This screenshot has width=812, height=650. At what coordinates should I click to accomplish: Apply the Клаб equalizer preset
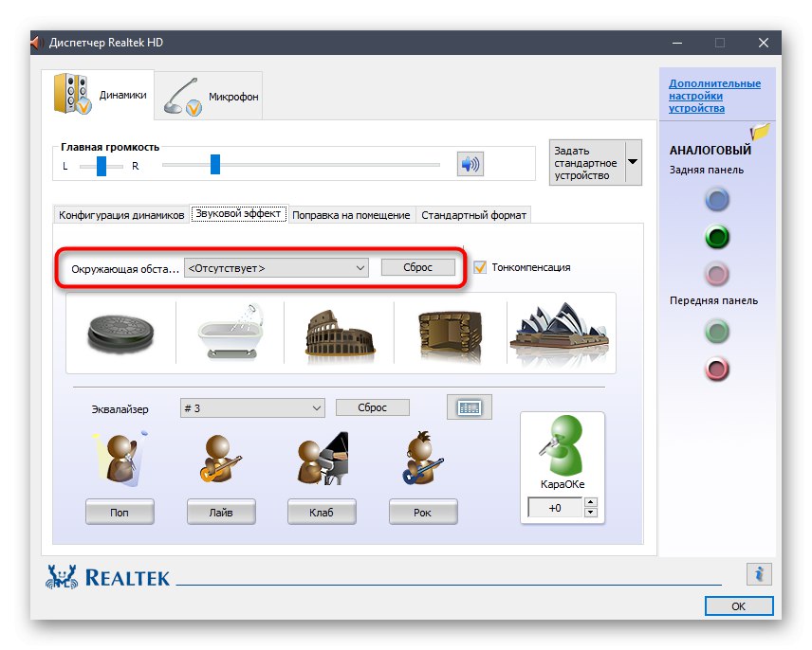point(322,512)
